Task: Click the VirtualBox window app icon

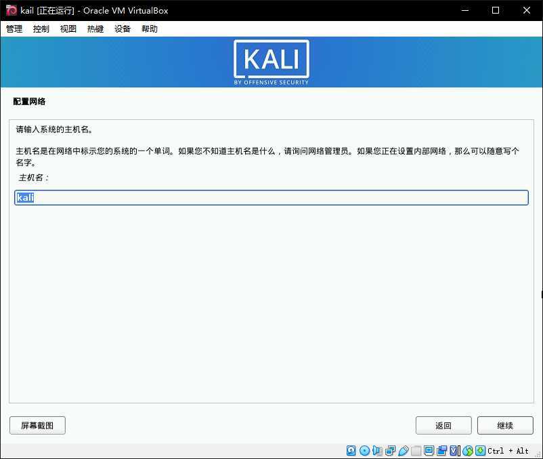Action: point(11,10)
